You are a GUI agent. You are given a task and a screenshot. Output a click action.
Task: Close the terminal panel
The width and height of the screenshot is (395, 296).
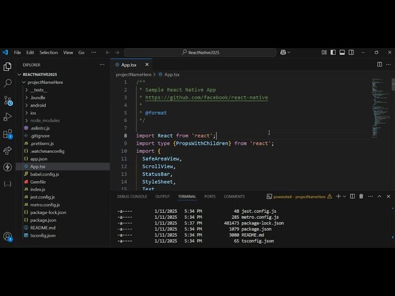(388, 196)
